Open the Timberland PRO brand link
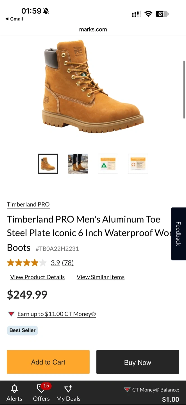186x405 pixels. pyautogui.click(x=28, y=204)
